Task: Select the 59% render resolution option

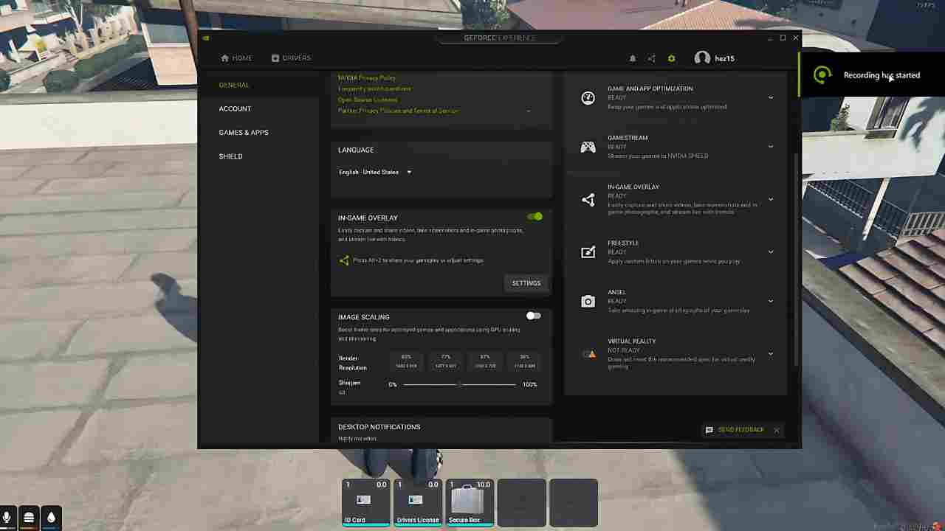Action: coord(524,361)
